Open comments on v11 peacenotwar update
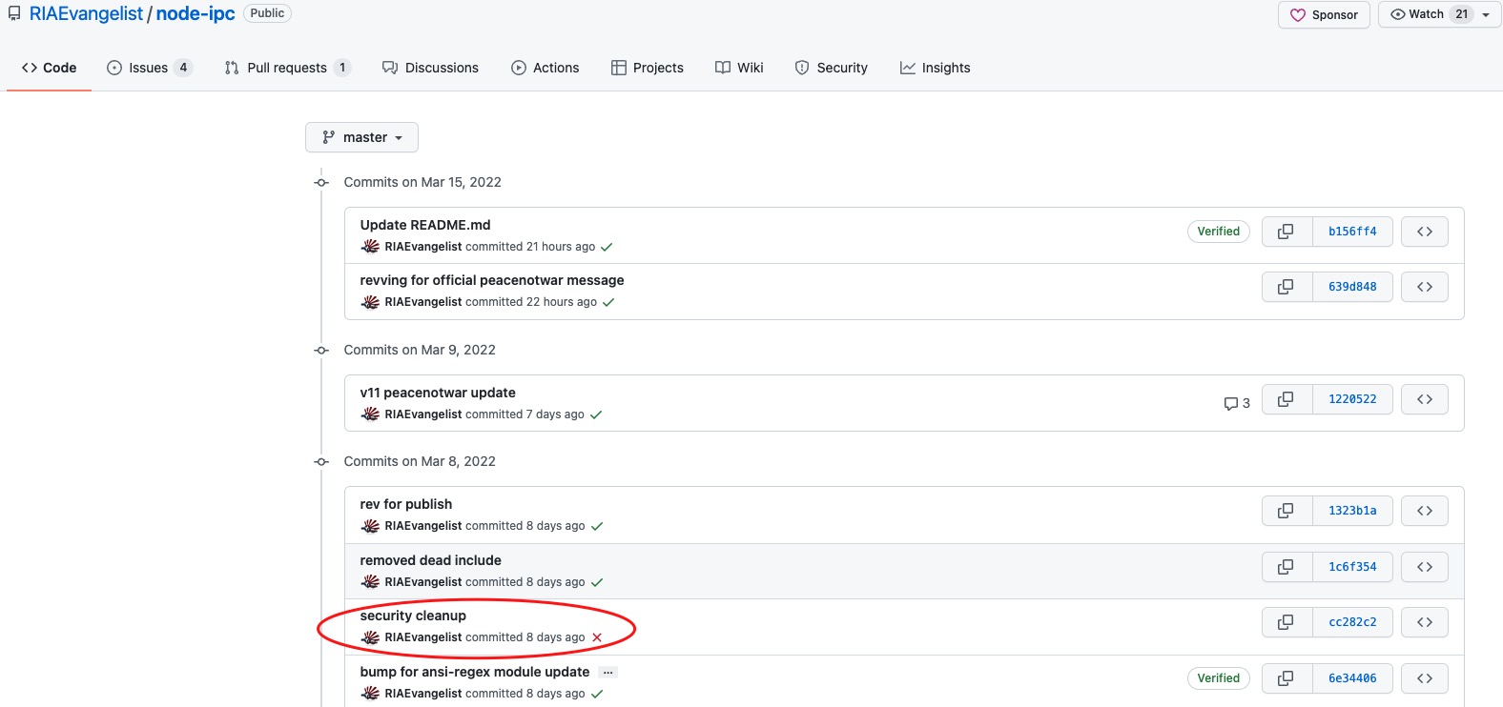 tap(1237, 403)
